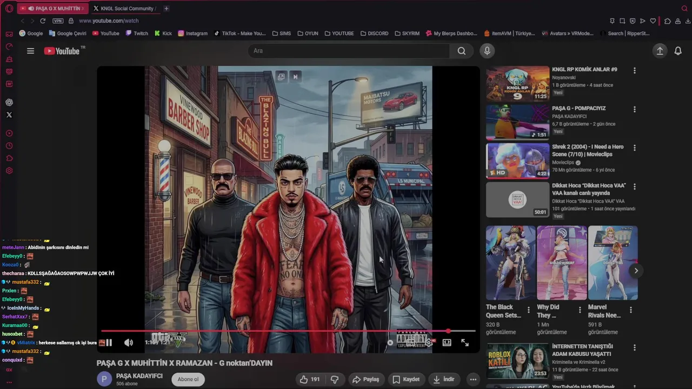This screenshot has width=692, height=389.
Task: Click the YouTube search box
Action: [349, 51]
